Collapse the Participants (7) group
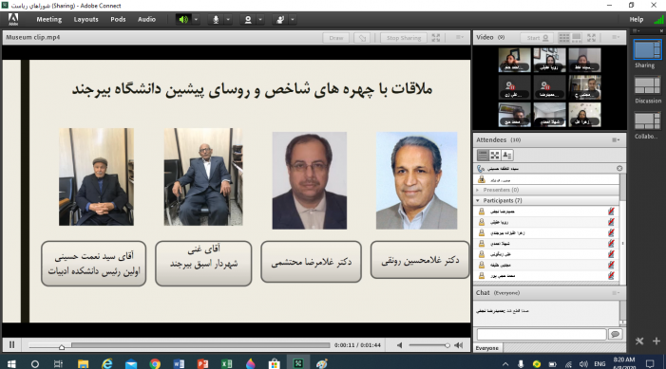 pos(478,200)
